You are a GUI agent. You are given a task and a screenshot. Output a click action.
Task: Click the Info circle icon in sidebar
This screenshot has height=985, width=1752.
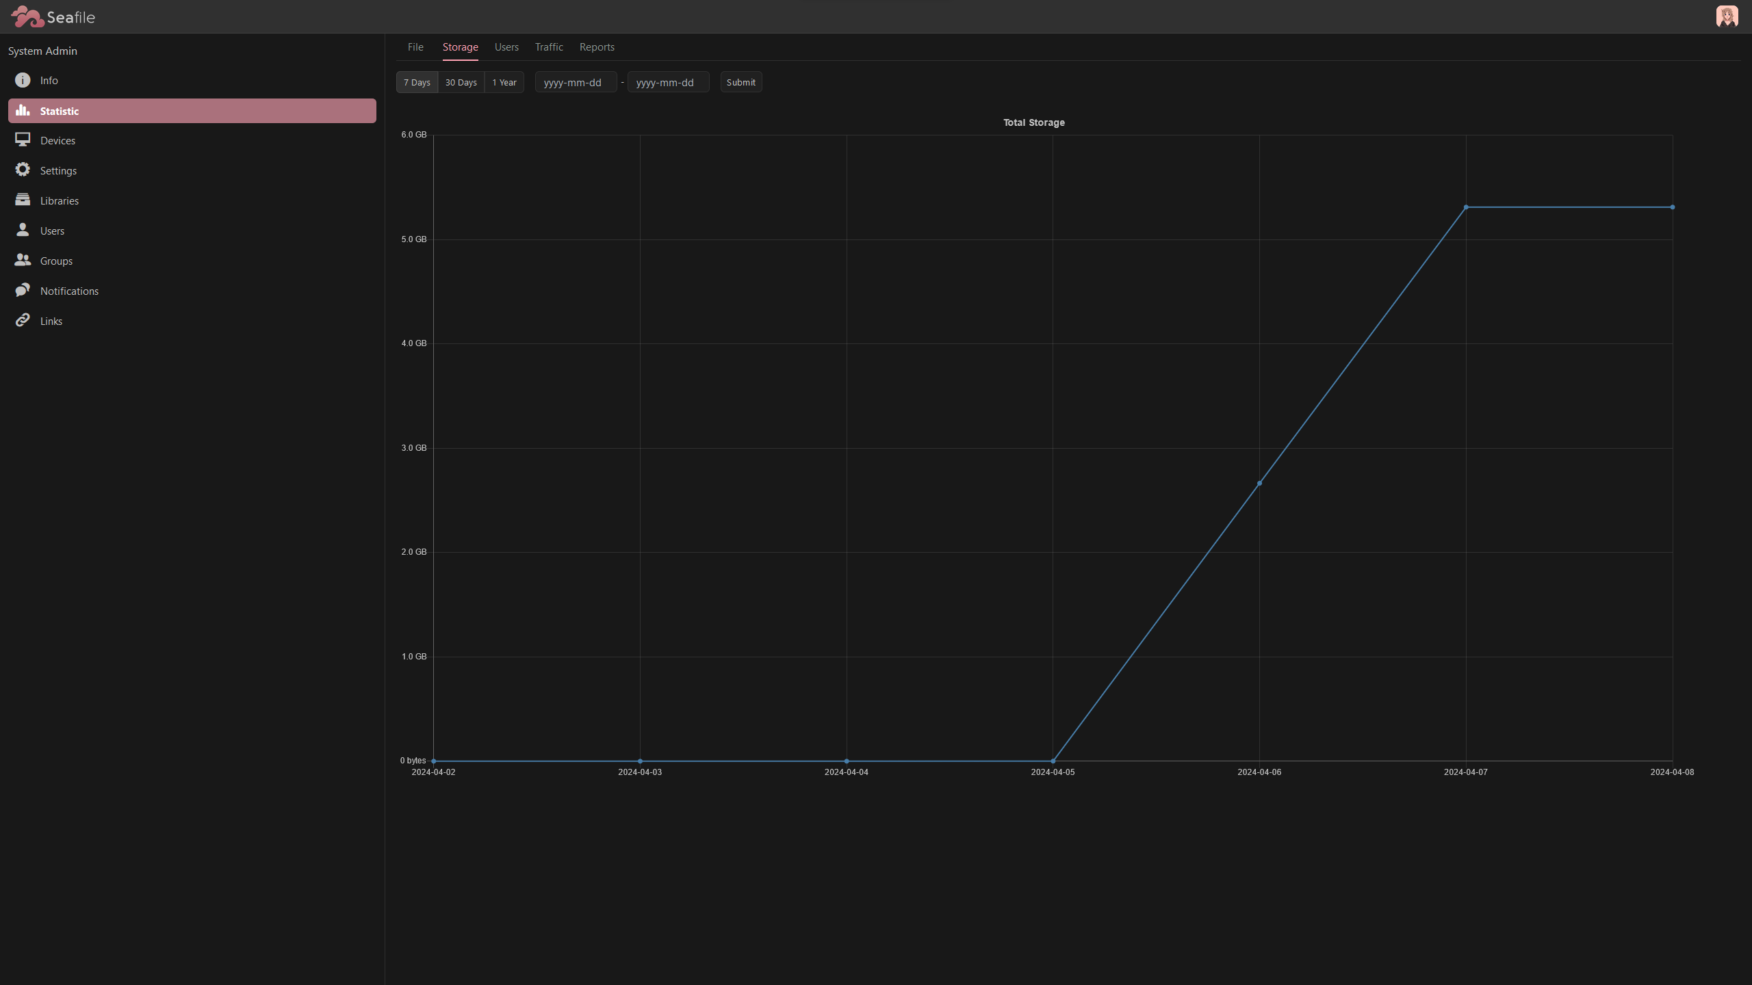pyautogui.click(x=23, y=81)
